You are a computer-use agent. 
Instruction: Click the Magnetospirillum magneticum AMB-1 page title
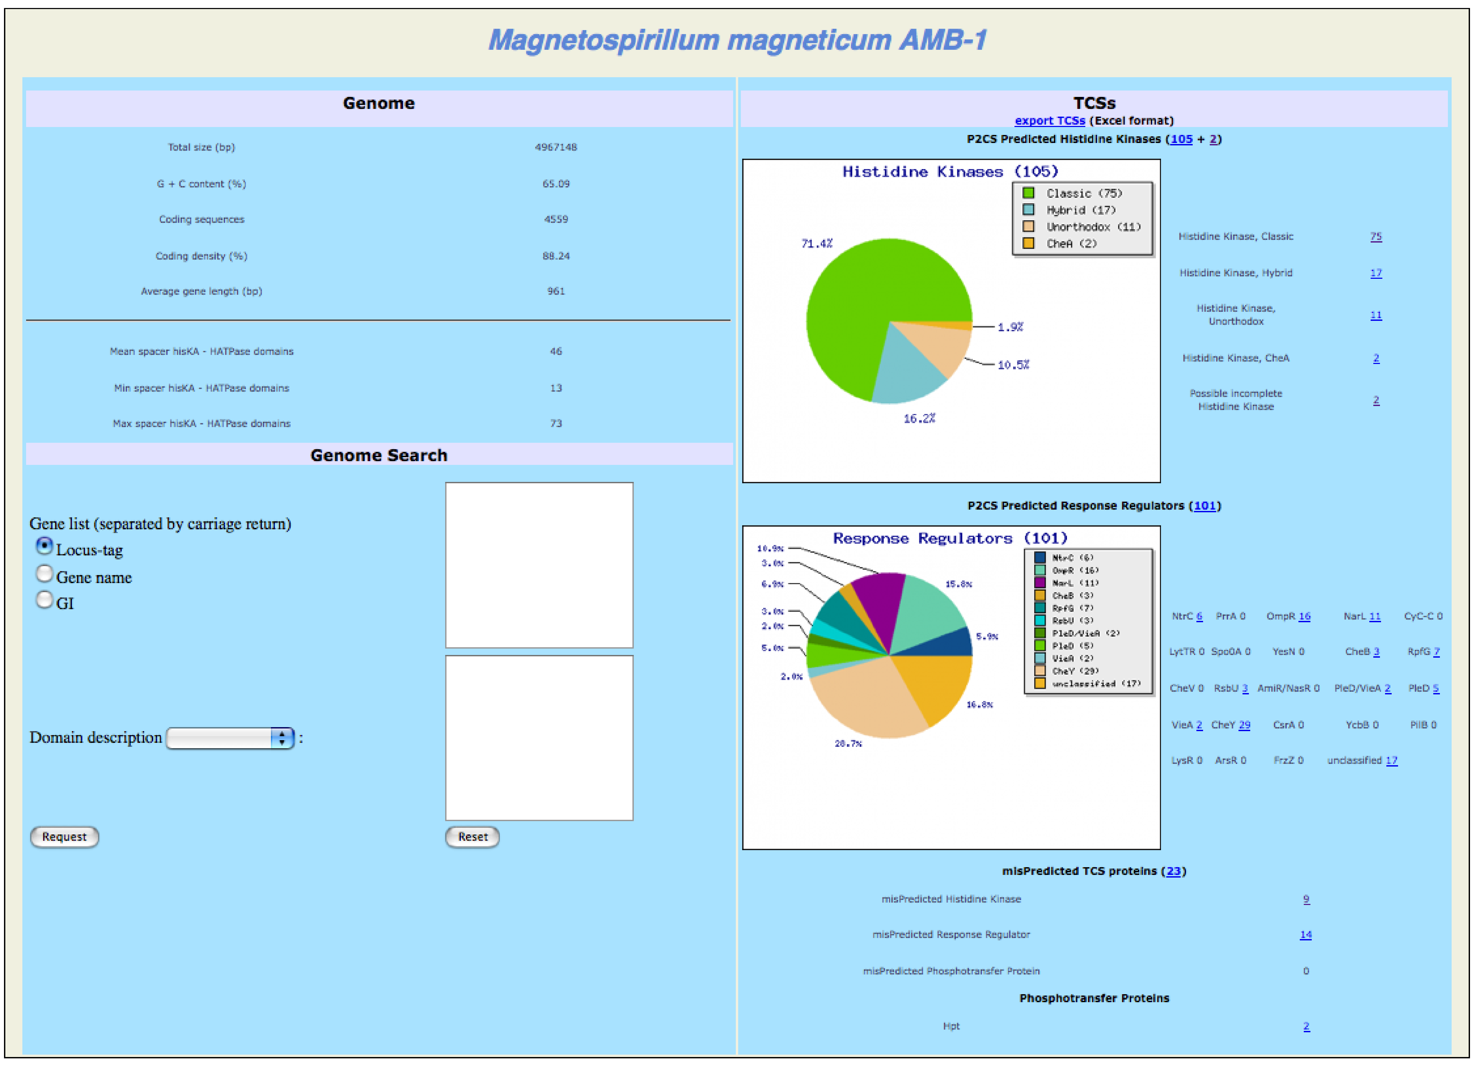pos(738,40)
